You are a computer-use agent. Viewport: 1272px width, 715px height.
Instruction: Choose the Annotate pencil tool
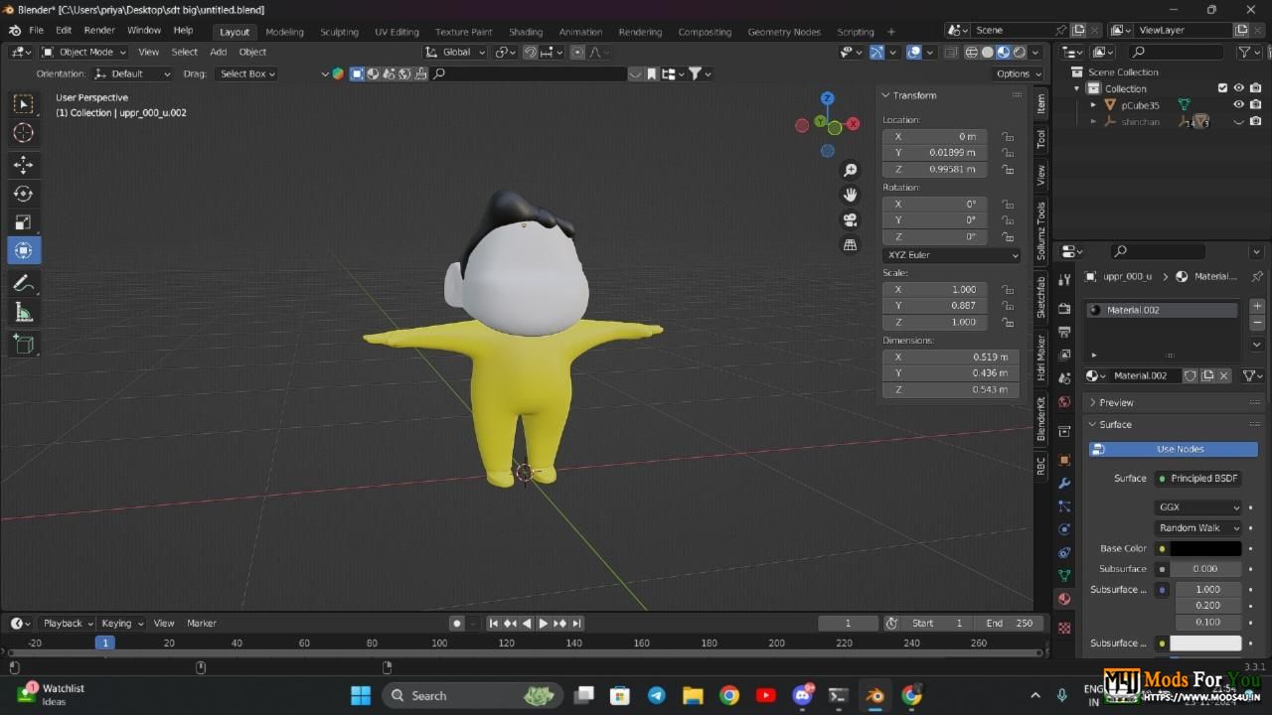[x=24, y=283]
